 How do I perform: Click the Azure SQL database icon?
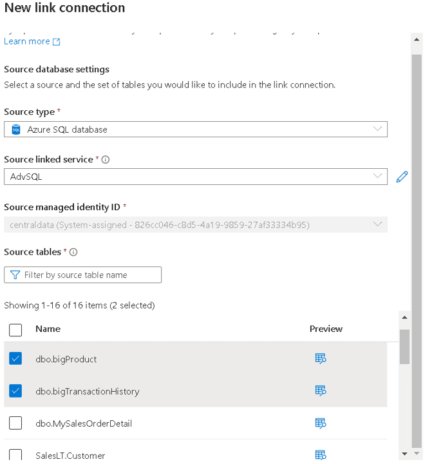(x=16, y=130)
